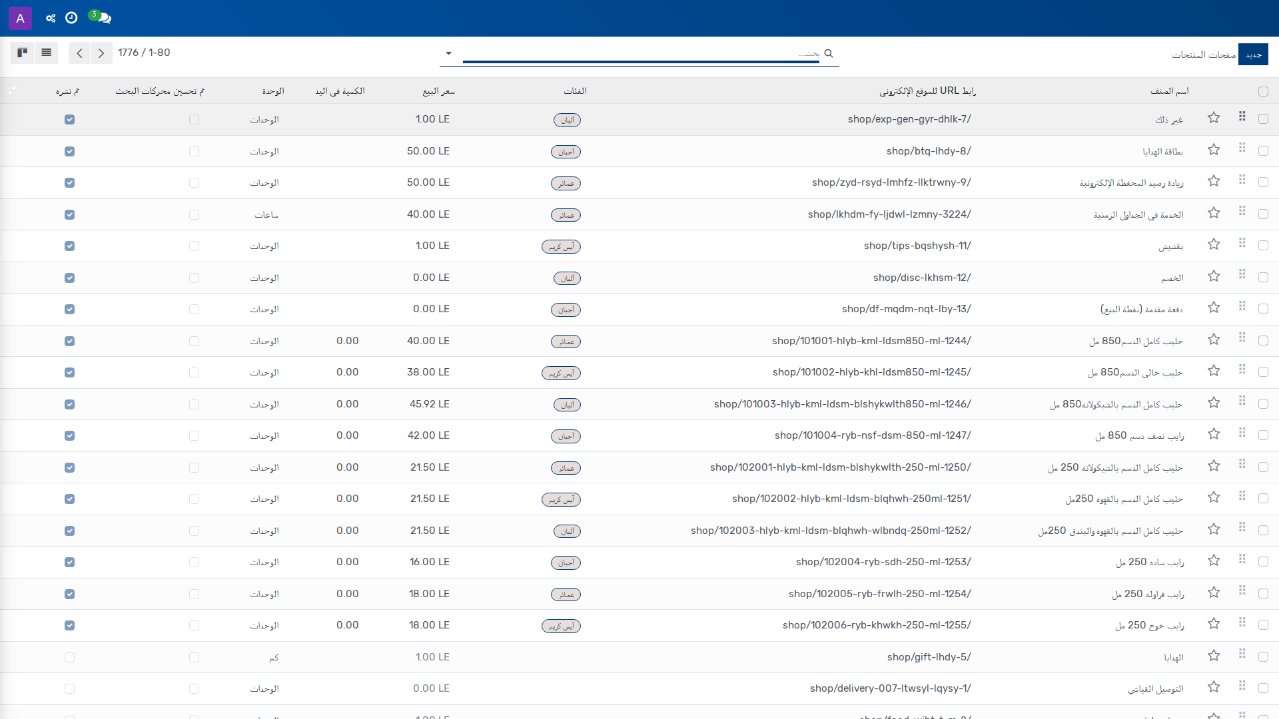Go to next page of records
Viewport: 1279px width, 719px height.
click(x=101, y=53)
